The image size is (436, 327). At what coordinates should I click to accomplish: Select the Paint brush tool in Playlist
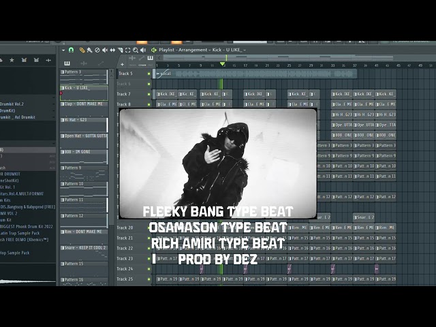[x=89, y=50]
